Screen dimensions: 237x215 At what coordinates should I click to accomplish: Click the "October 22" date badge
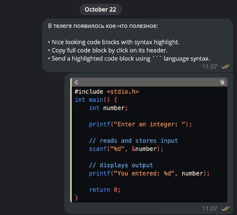coord(100,10)
